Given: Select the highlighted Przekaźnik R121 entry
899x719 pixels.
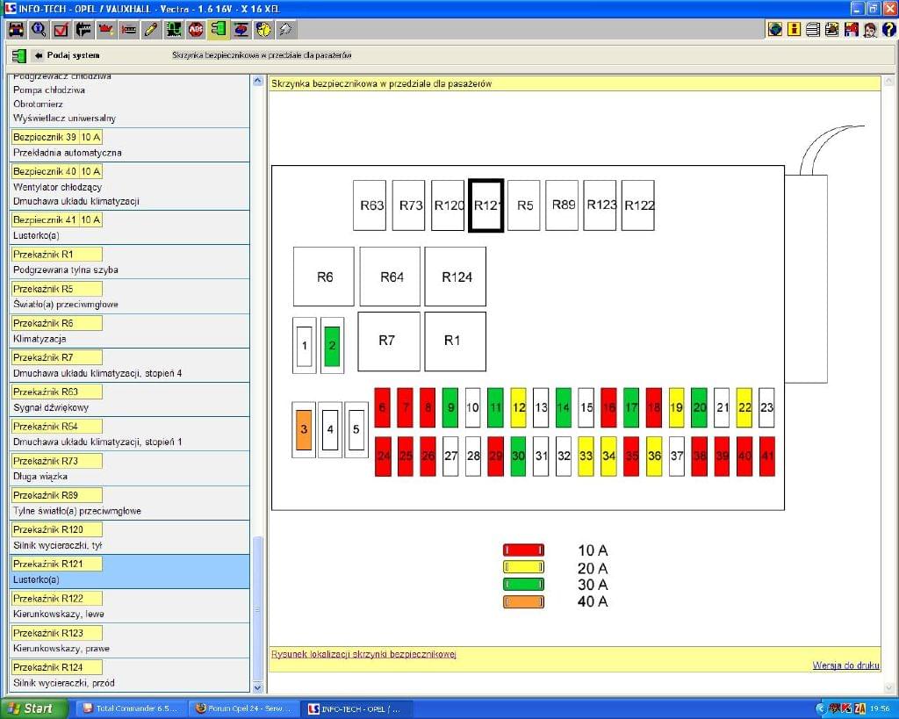Looking at the screenshot, I should 57,564.
